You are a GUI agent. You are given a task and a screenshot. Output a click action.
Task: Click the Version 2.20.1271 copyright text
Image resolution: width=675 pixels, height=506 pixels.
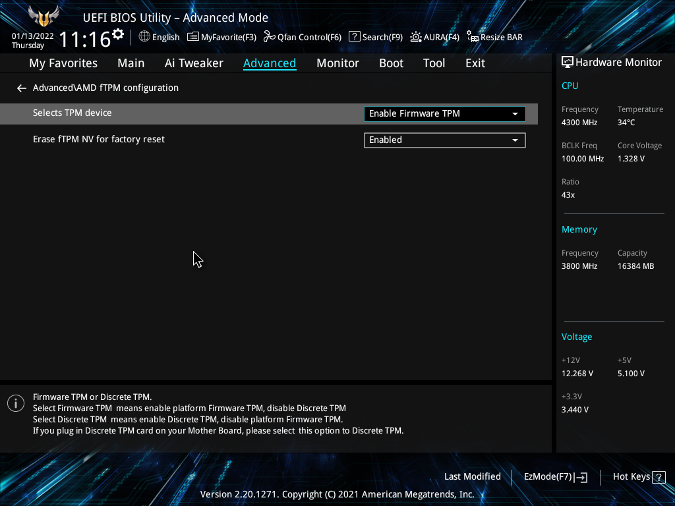coord(337,494)
